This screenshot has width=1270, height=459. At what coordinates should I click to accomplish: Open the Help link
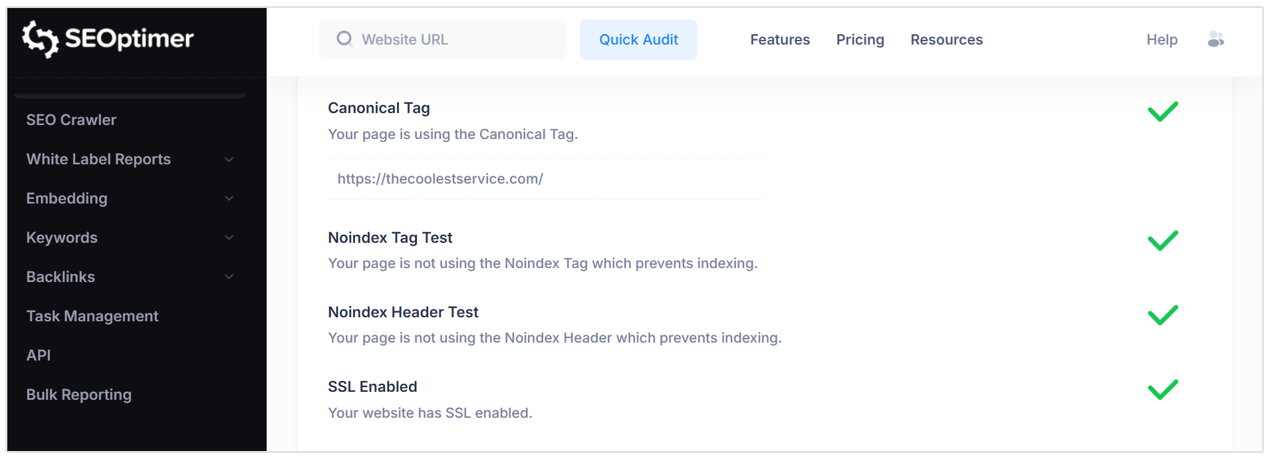tap(1162, 39)
